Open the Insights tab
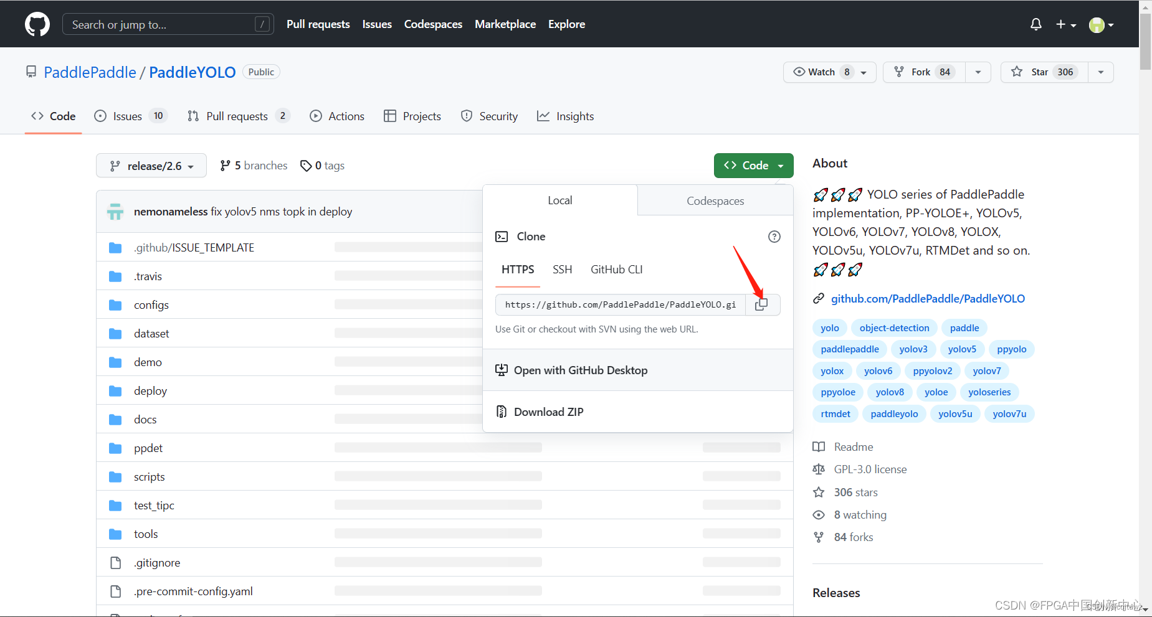This screenshot has width=1152, height=617. click(566, 116)
